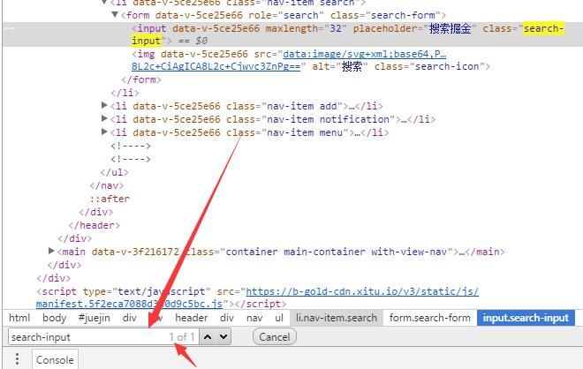Screen dimensions: 583x369
Task: Select ul in the breadcrumb bar
Action: tap(279, 318)
